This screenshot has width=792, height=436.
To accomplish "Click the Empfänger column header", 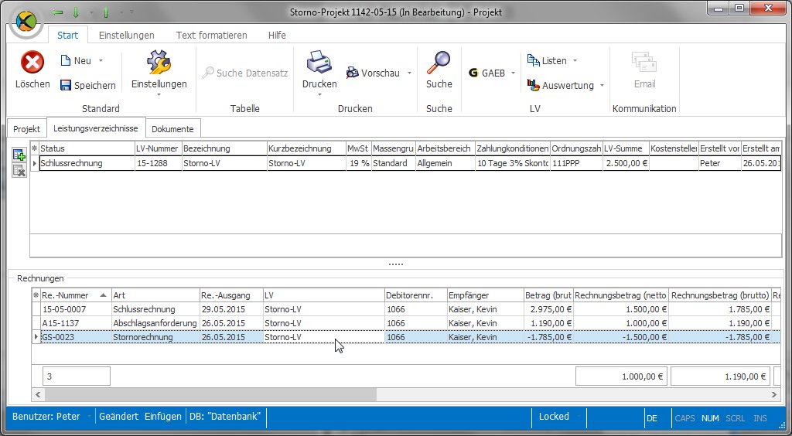I will point(486,295).
